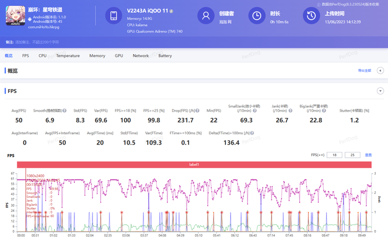The width and height of the screenshot is (388, 238).
Task: Open help icon next to Smooth metric
Action: (64, 110)
